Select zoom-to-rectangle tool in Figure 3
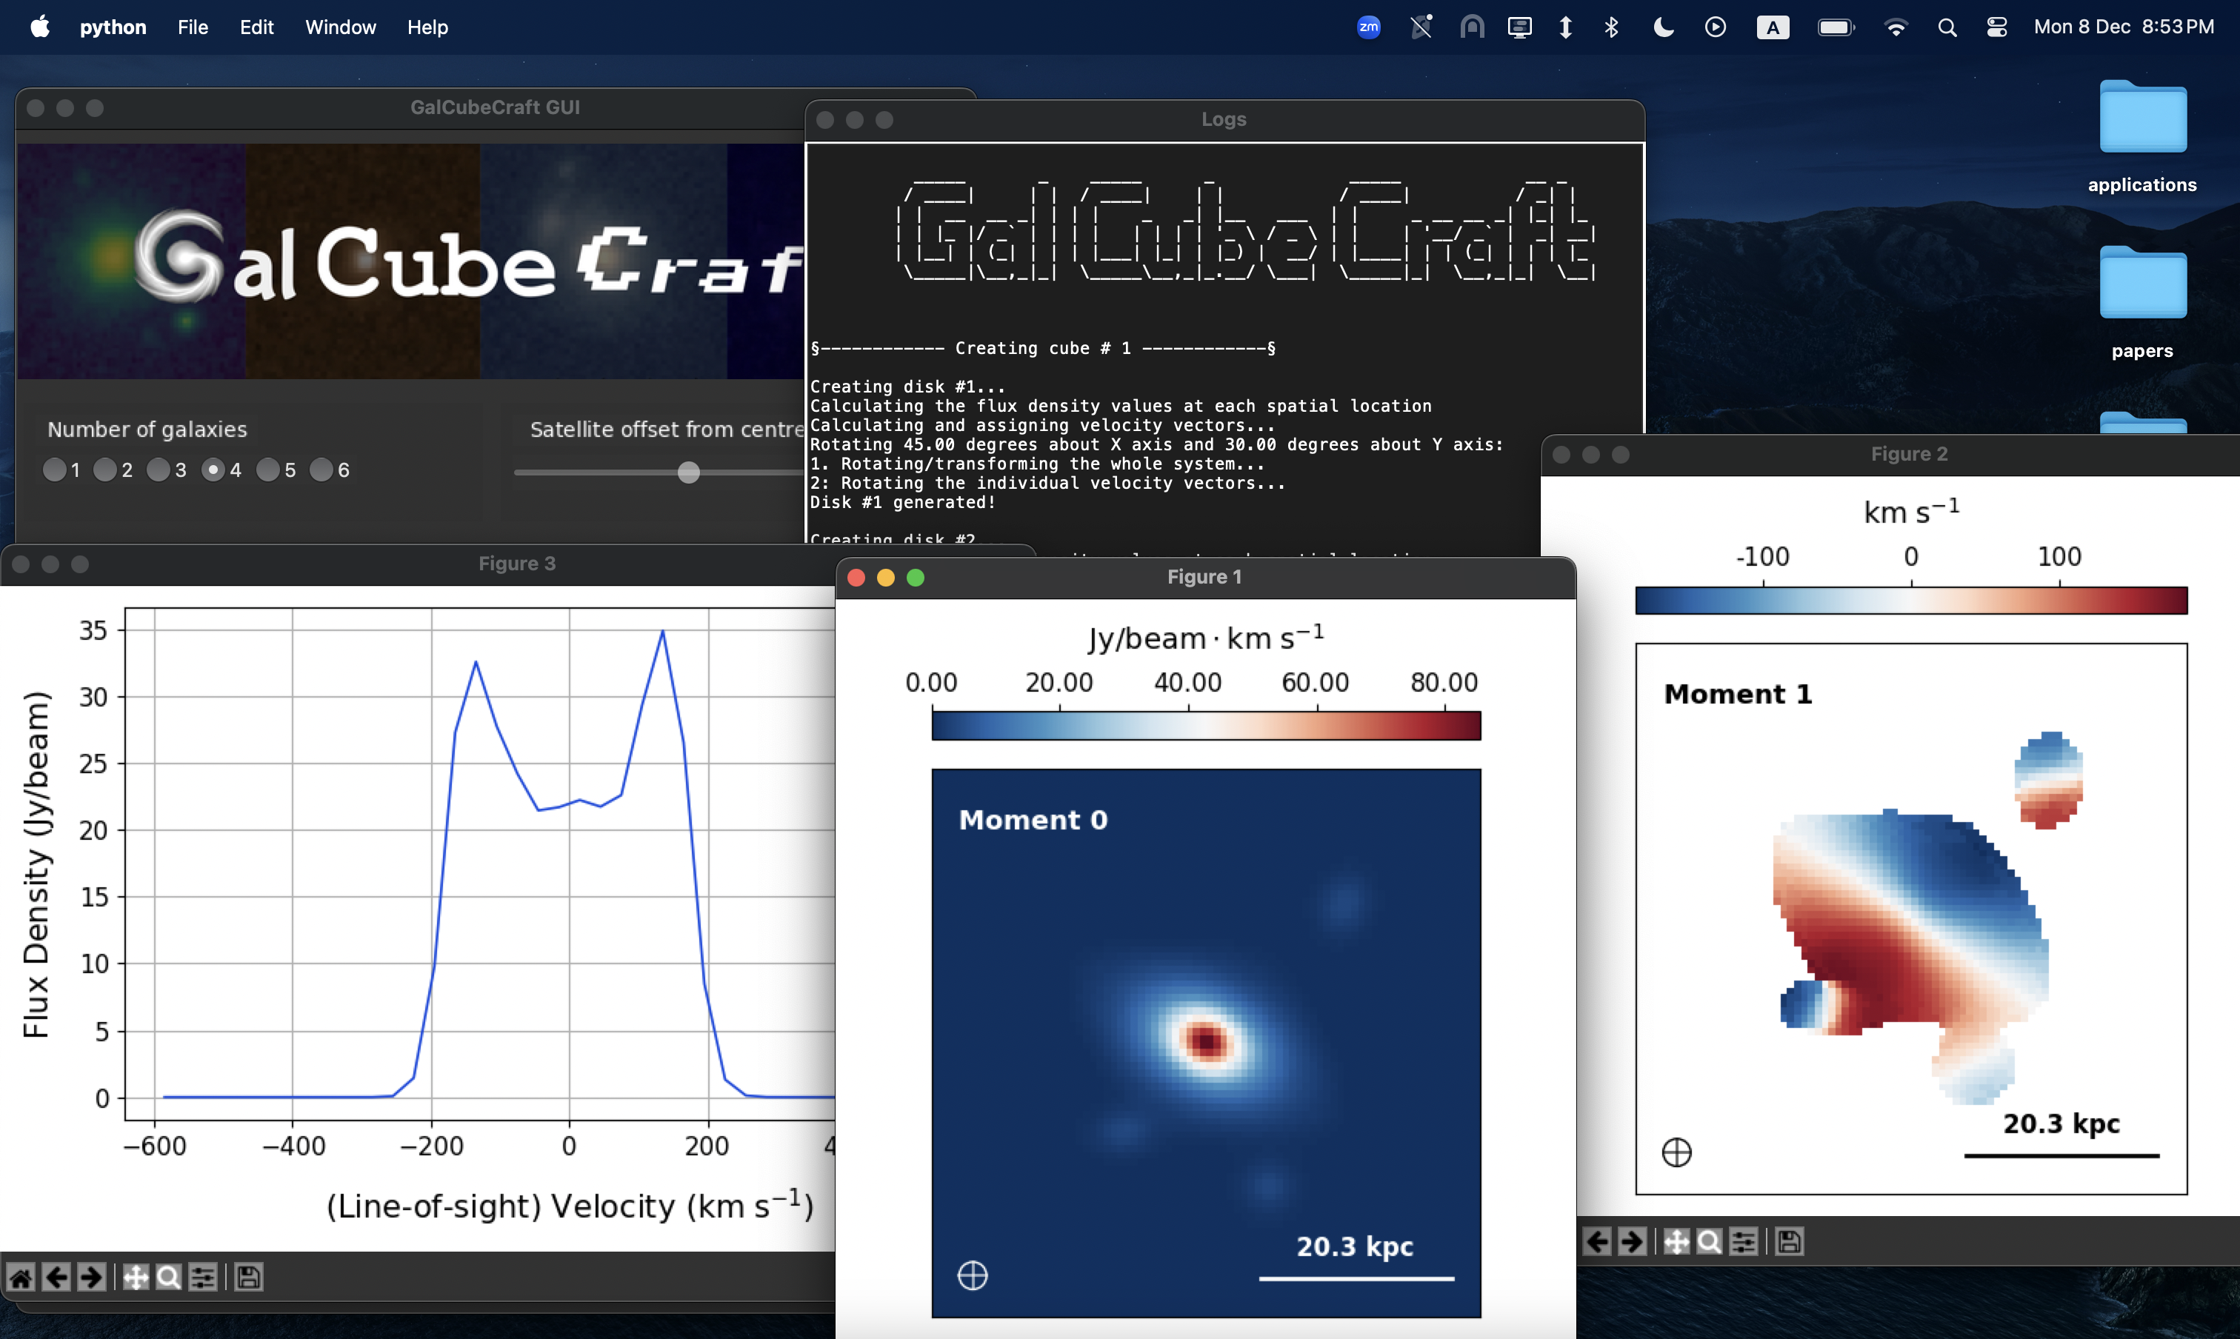2240x1339 pixels. (x=169, y=1277)
